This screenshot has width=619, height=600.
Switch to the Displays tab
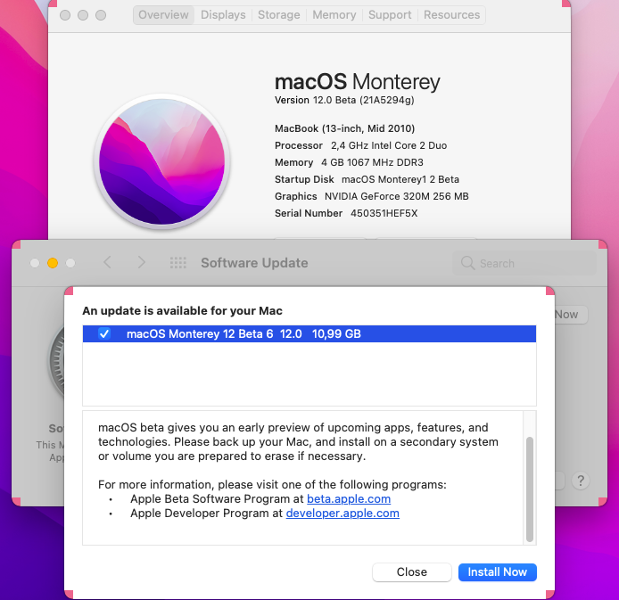[x=223, y=15]
